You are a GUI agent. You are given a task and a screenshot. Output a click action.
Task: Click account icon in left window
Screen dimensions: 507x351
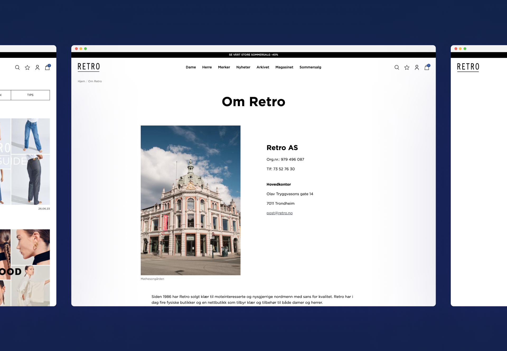pos(37,67)
